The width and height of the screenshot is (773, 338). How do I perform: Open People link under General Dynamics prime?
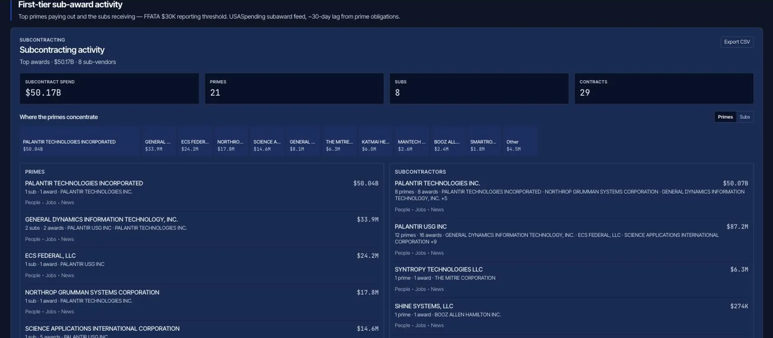click(33, 239)
